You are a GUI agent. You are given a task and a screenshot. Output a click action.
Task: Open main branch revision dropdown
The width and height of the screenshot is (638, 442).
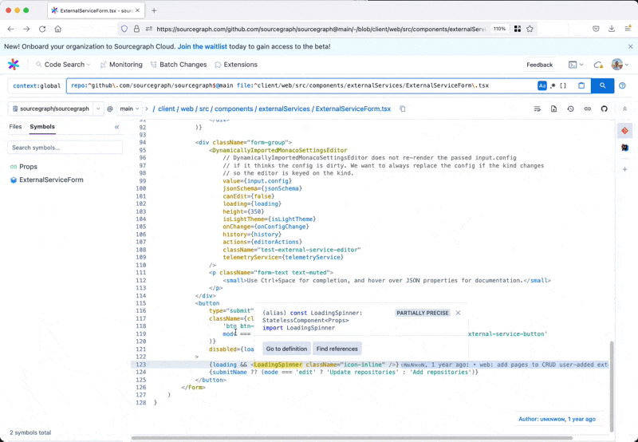point(129,109)
